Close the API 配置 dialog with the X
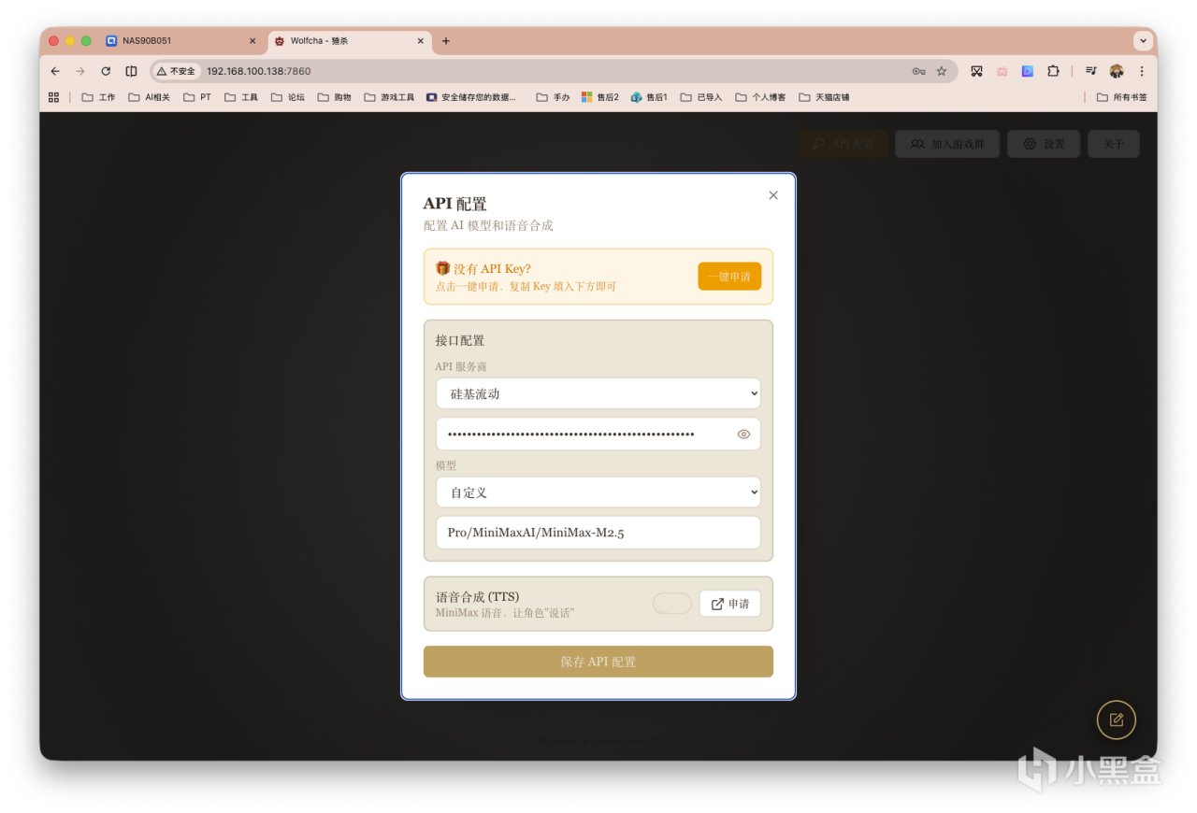This screenshot has width=1197, height=813. tap(773, 195)
